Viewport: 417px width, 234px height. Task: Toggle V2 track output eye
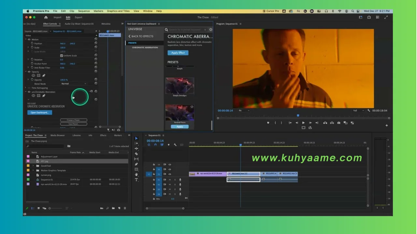[x=170, y=169]
